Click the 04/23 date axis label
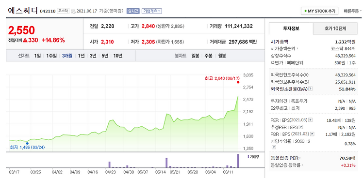Screen dimensions: 364x178 tap(111, 172)
